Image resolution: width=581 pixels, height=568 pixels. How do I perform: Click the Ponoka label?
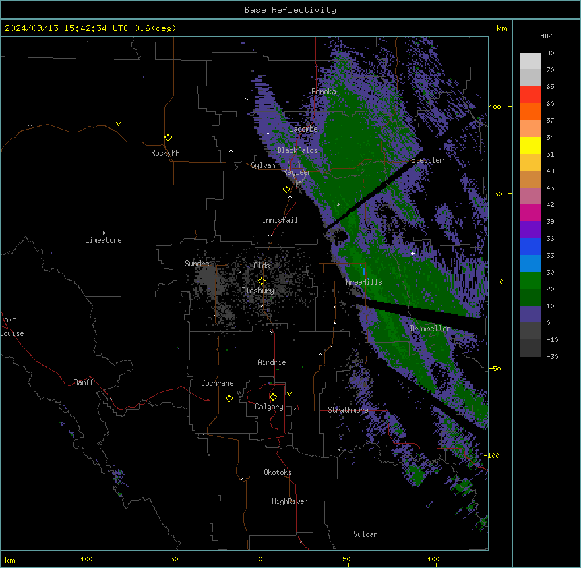[x=324, y=92]
